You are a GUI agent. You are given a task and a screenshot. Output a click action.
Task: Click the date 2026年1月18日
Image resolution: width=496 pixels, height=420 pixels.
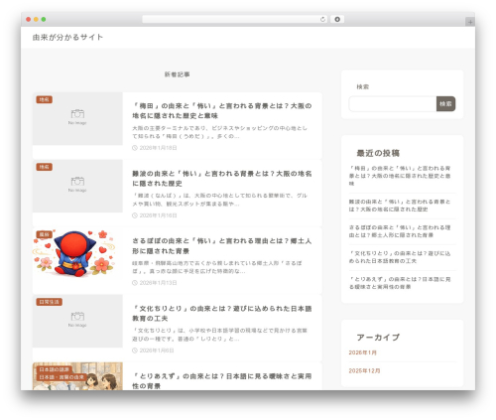point(158,148)
